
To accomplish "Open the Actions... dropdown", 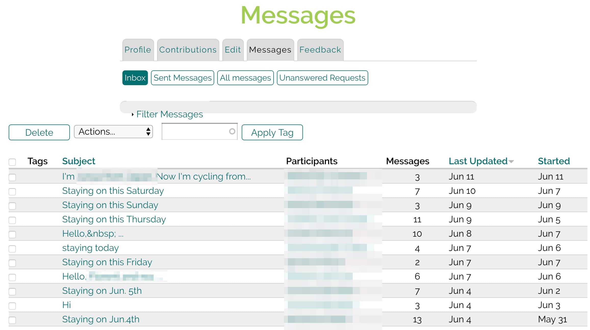I will pyautogui.click(x=113, y=132).
